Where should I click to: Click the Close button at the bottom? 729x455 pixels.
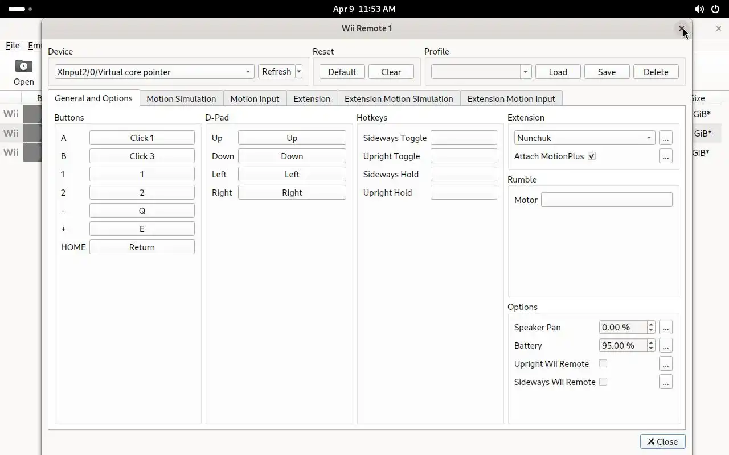click(662, 441)
